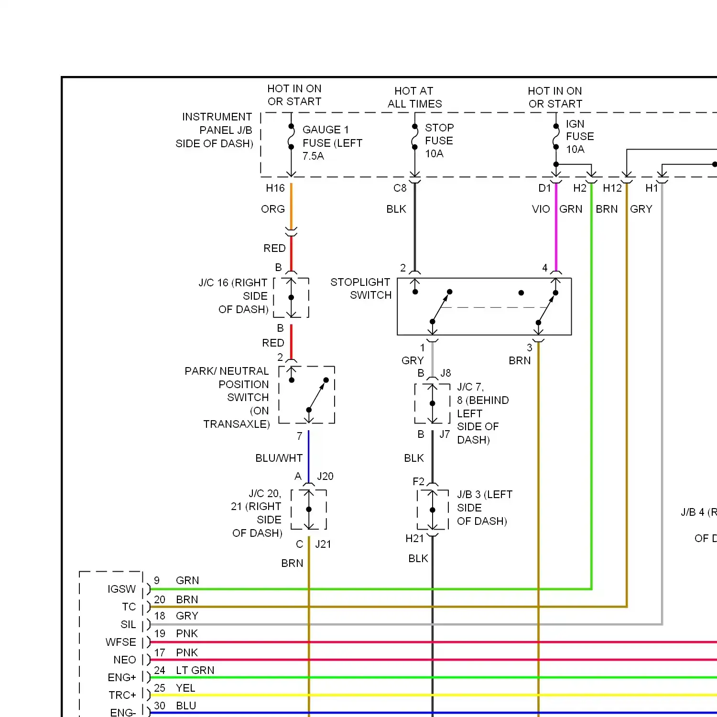This screenshot has width=717, height=717.
Task: Click the ENG- terminal label
Action: click(x=123, y=712)
